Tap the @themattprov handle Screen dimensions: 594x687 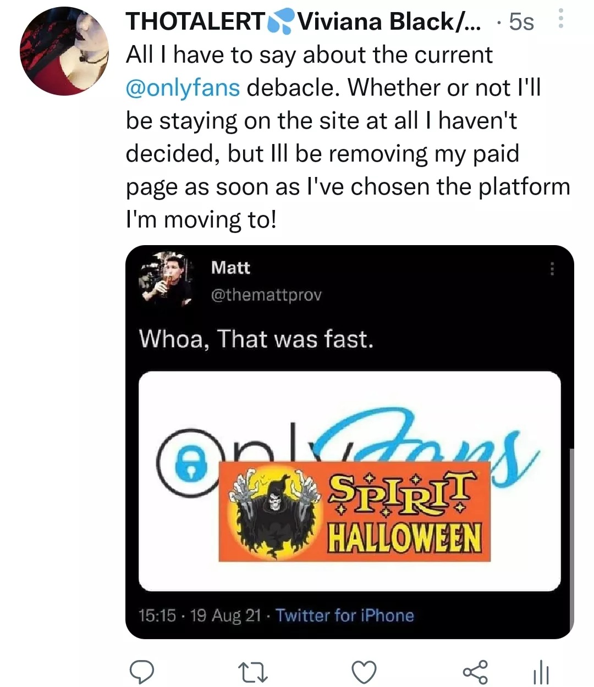[x=266, y=295]
